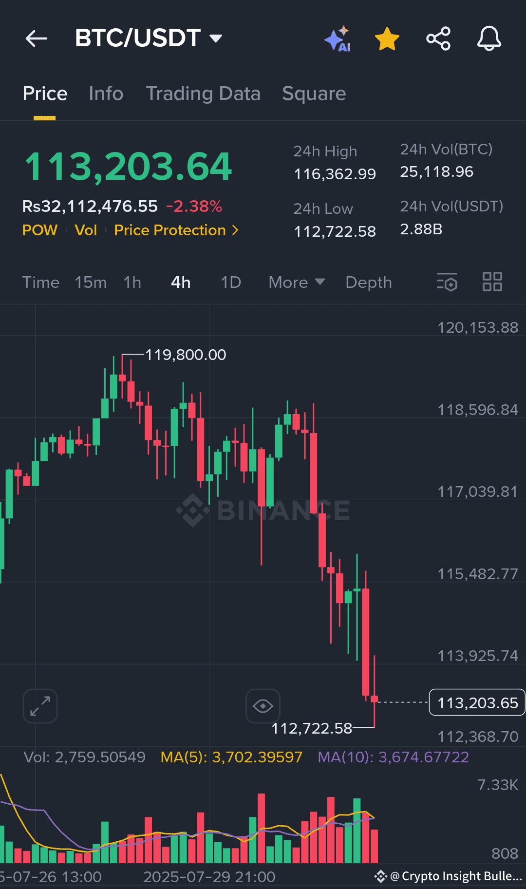Image resolution: width=526 pixels, height=889 pixels.
Task: Open Price Protection details chevron
Action: coord(235,230)
